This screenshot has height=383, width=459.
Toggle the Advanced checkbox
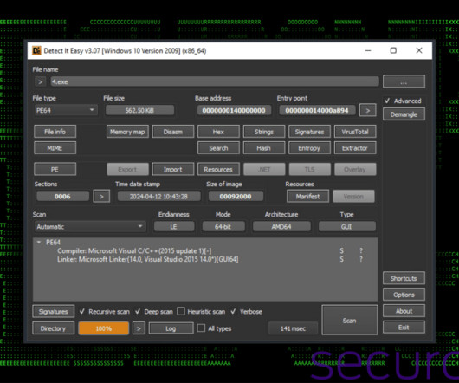pos(403,101)
